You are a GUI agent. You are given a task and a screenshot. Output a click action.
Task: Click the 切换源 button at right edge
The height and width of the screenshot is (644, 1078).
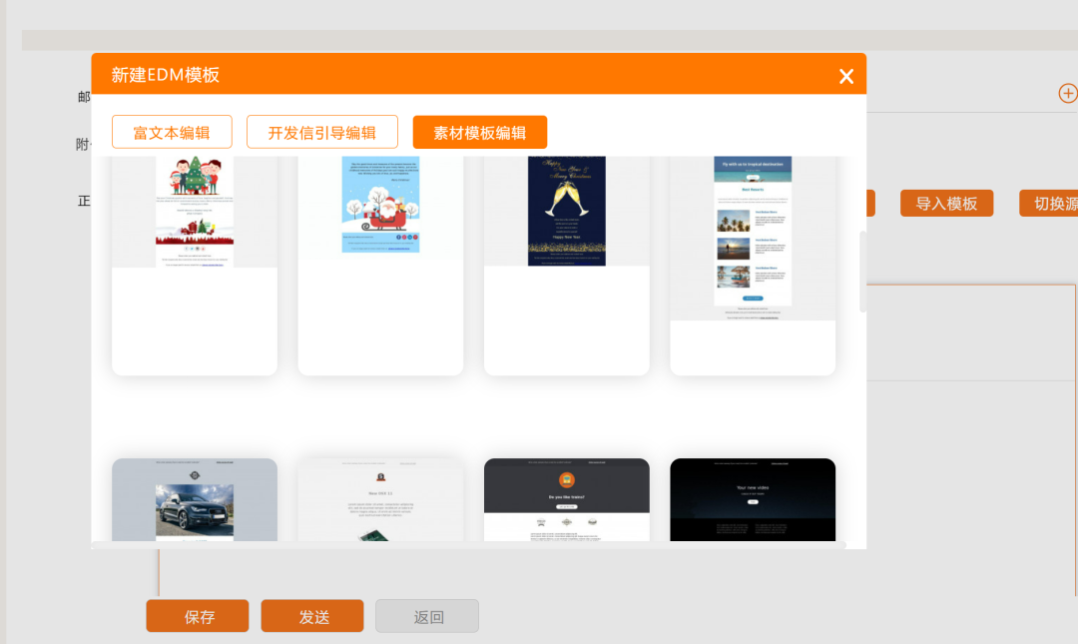tap(1048, 203)
